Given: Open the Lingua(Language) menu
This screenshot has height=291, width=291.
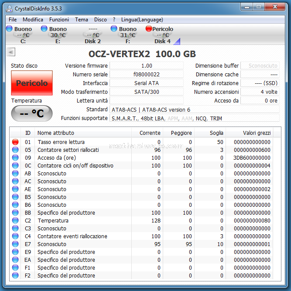Looking at the screenshot, I should 142,20.
